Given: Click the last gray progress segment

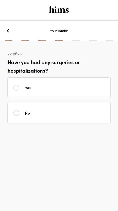Looking at the screenshot, I should [x=109, y=41].
